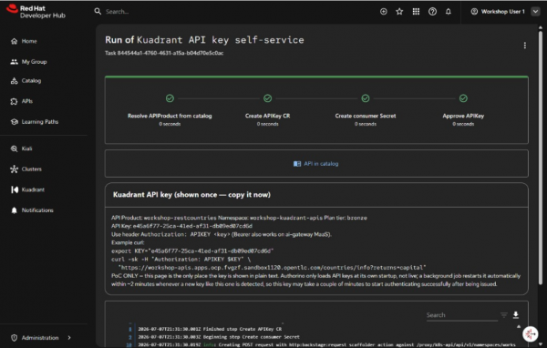Open Notifications in sidebar
The image size is (547, 348).
point(37,210)
